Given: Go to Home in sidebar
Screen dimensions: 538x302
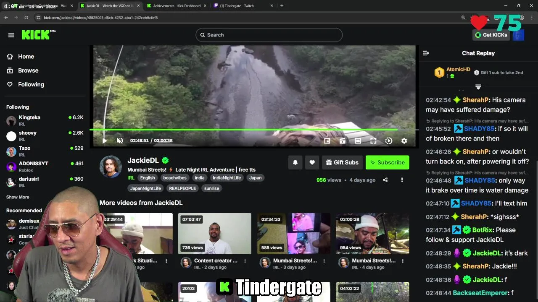Looking at the screenshot, I should pos(26,57).
